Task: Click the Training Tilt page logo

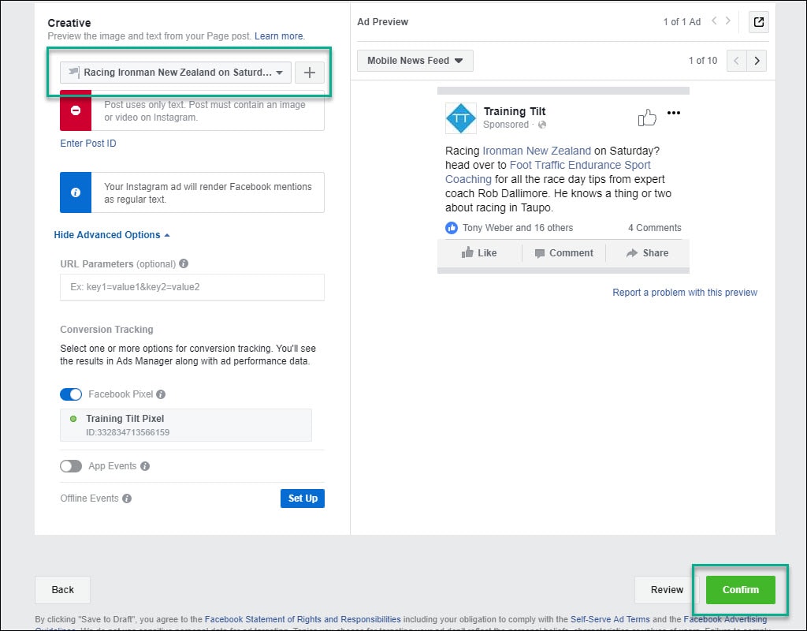Action: pos(460,118)
